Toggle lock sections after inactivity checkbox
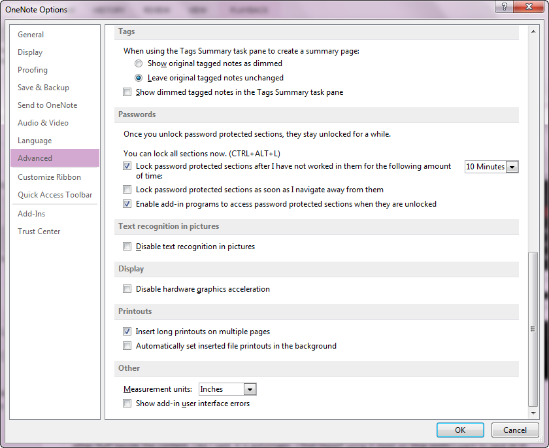Screen dimensions: 549x448 pos(127,166)
